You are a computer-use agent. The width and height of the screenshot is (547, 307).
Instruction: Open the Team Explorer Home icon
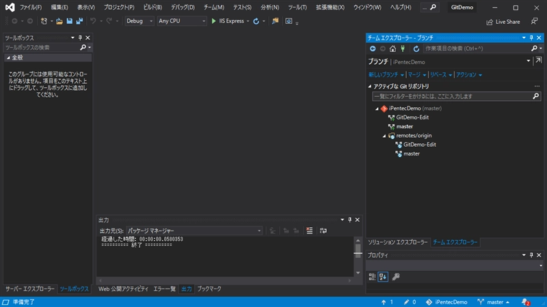(392, 48)
